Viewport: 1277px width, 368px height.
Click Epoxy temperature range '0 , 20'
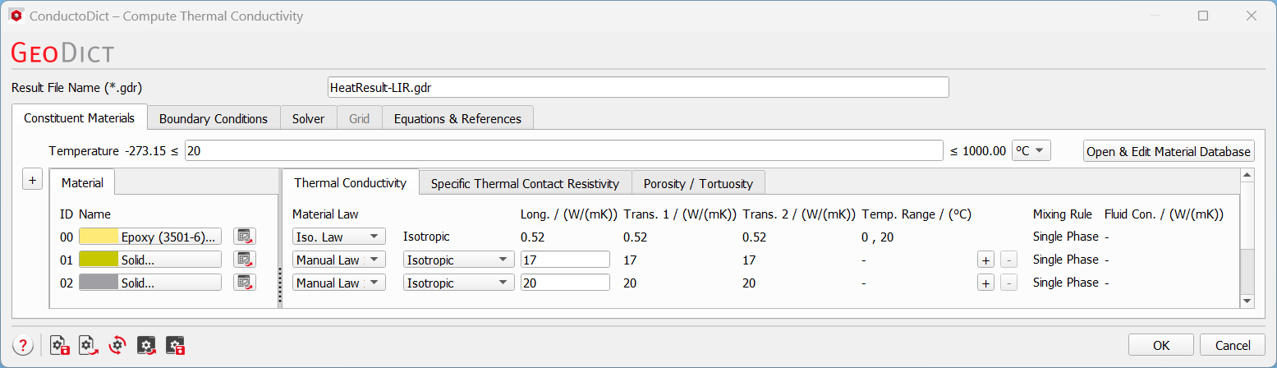pos(878,237)
